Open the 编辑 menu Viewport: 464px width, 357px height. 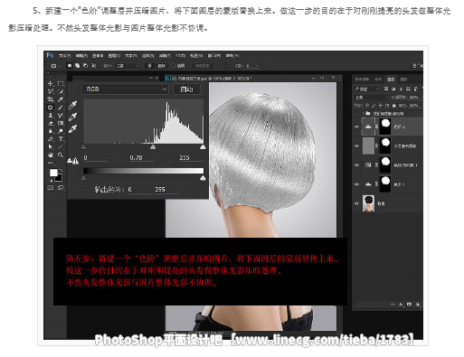click(x=81, y=56)
